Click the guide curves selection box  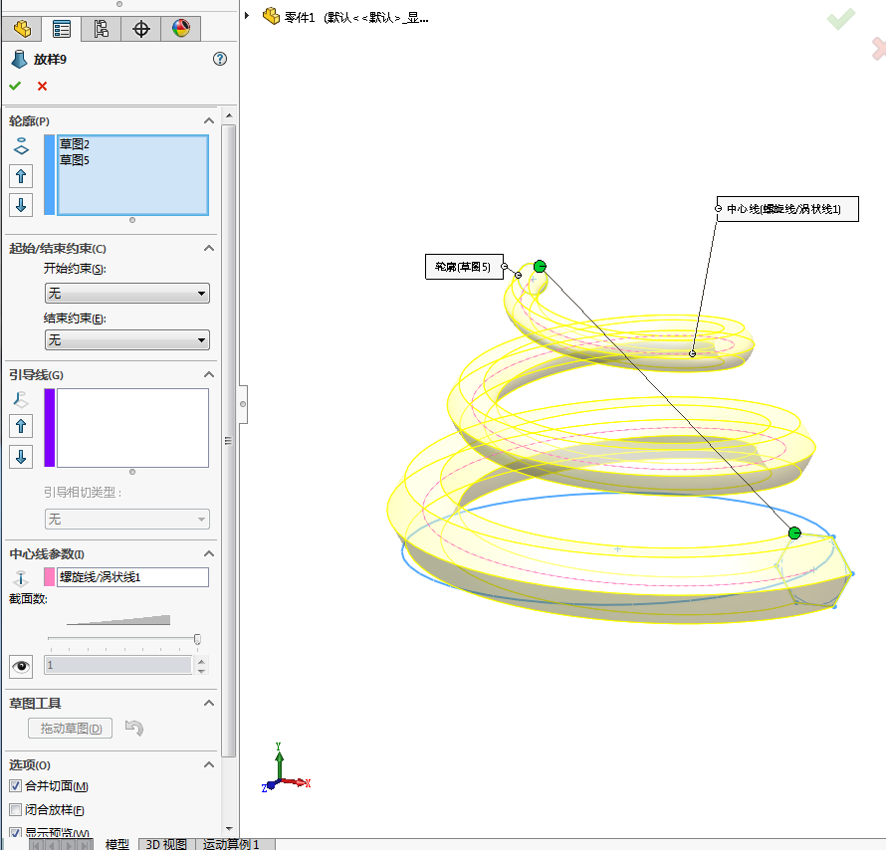[132, 428]
